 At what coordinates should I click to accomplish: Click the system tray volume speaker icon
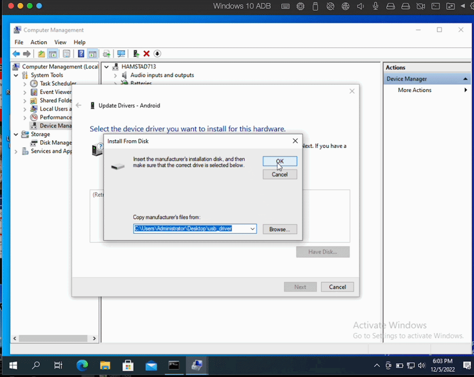tap(421, 366)
